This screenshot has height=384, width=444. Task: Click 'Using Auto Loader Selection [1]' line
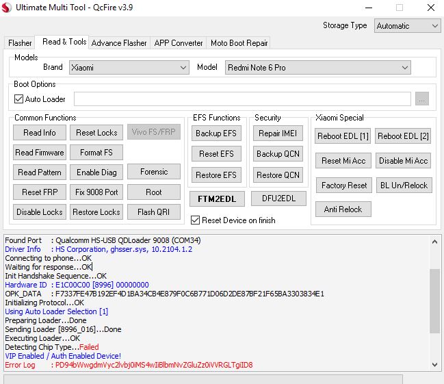(56, 311)
